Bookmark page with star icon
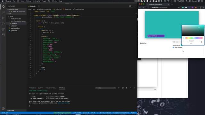Image resolution: width=205 pixels, height=115 pixels. pos(179,7)
